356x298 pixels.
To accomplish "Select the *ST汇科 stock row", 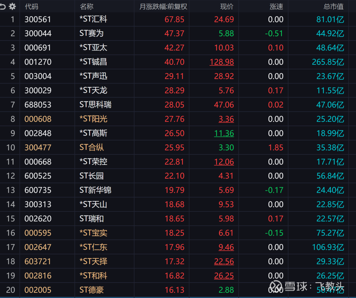I will click(93, 19).
